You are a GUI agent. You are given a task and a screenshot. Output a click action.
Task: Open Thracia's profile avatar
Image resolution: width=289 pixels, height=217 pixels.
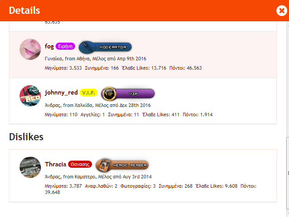pyautogui.click(x=30, y=167)
